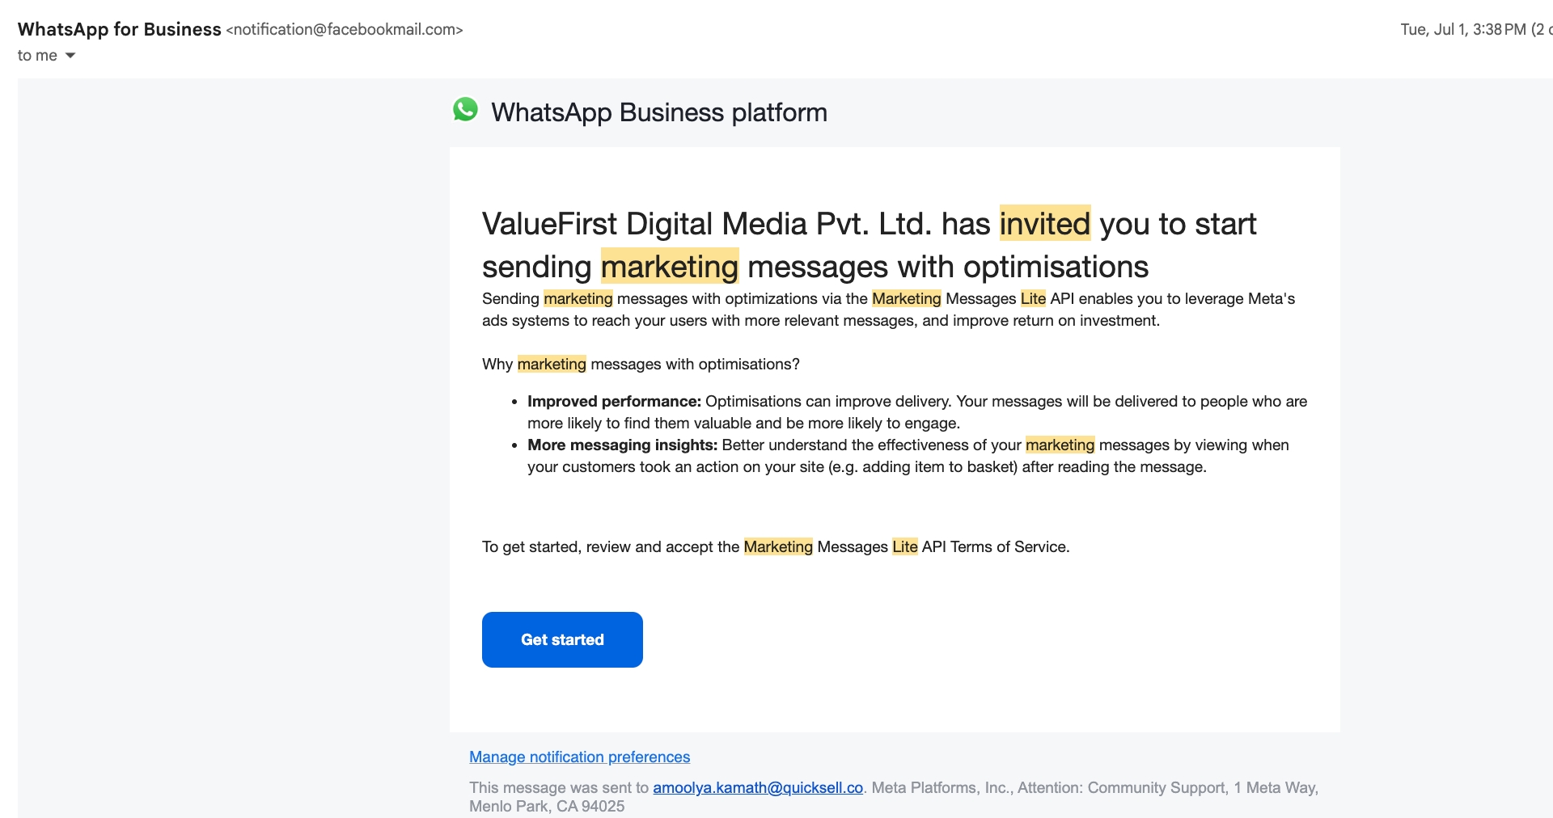This screenshot has height=818, width=1553.
Task: Click the "Menlo Park, CA 94025" footer address
Action: point(547,807)
